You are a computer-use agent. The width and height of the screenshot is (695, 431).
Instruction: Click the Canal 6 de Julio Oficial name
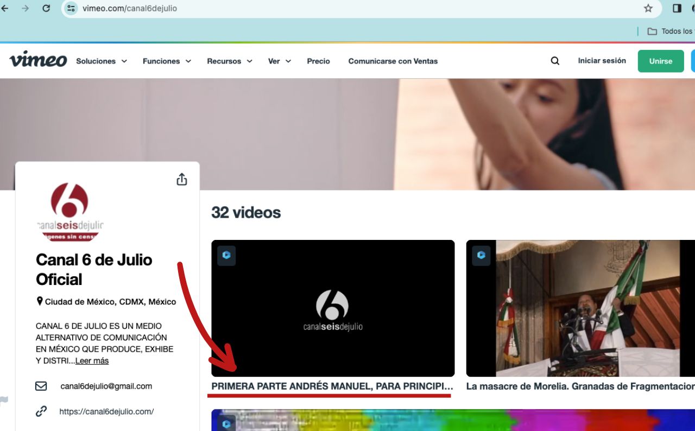click(x=94, y=270)
